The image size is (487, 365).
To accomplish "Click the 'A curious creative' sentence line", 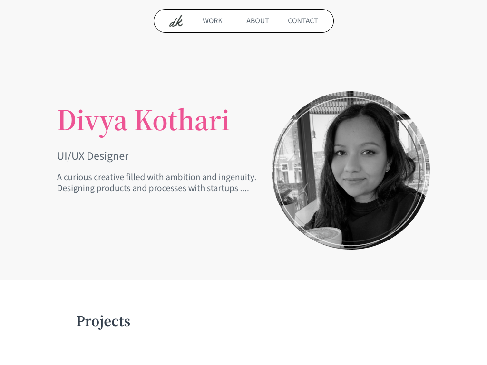I will point(156,177).
